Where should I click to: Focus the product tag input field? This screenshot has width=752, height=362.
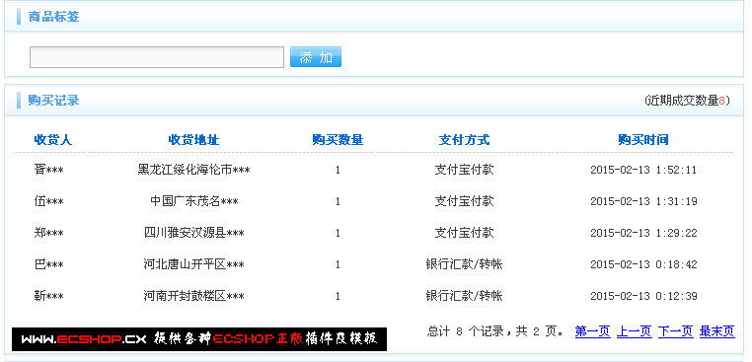coord(157,57)
